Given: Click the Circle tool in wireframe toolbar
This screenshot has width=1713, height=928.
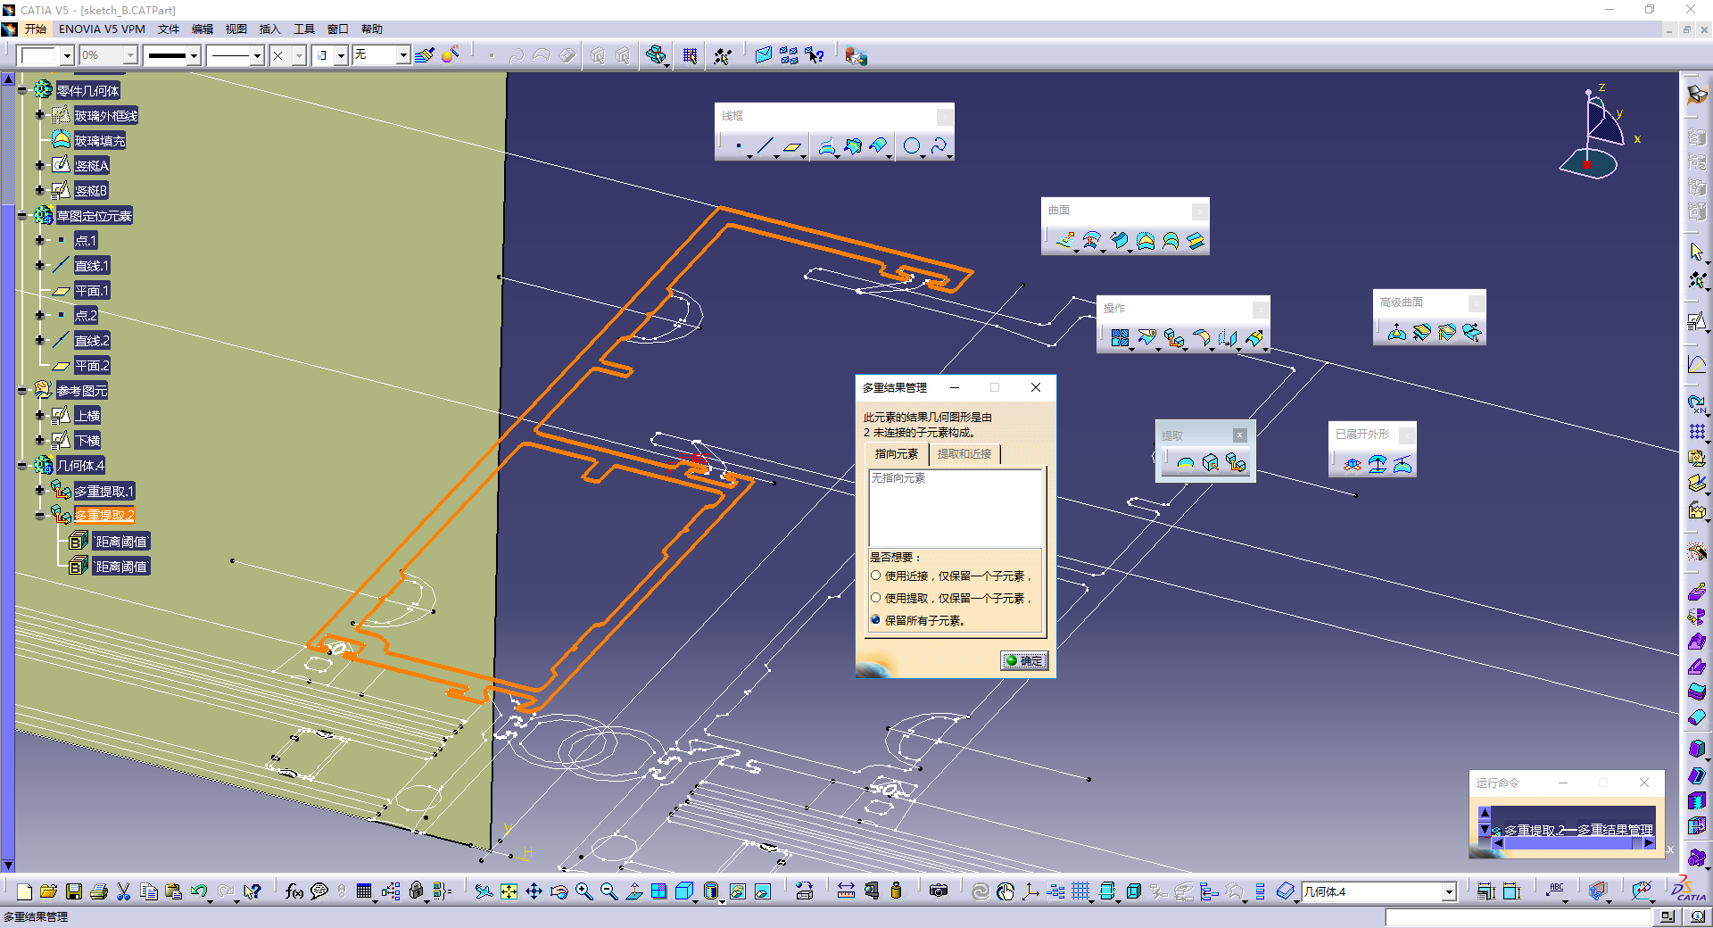Looking at the screenshot, I should pos(911,145).
